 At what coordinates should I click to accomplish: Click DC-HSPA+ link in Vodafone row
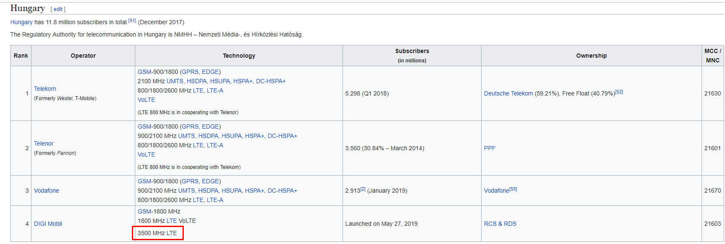[x=283, y=191]
